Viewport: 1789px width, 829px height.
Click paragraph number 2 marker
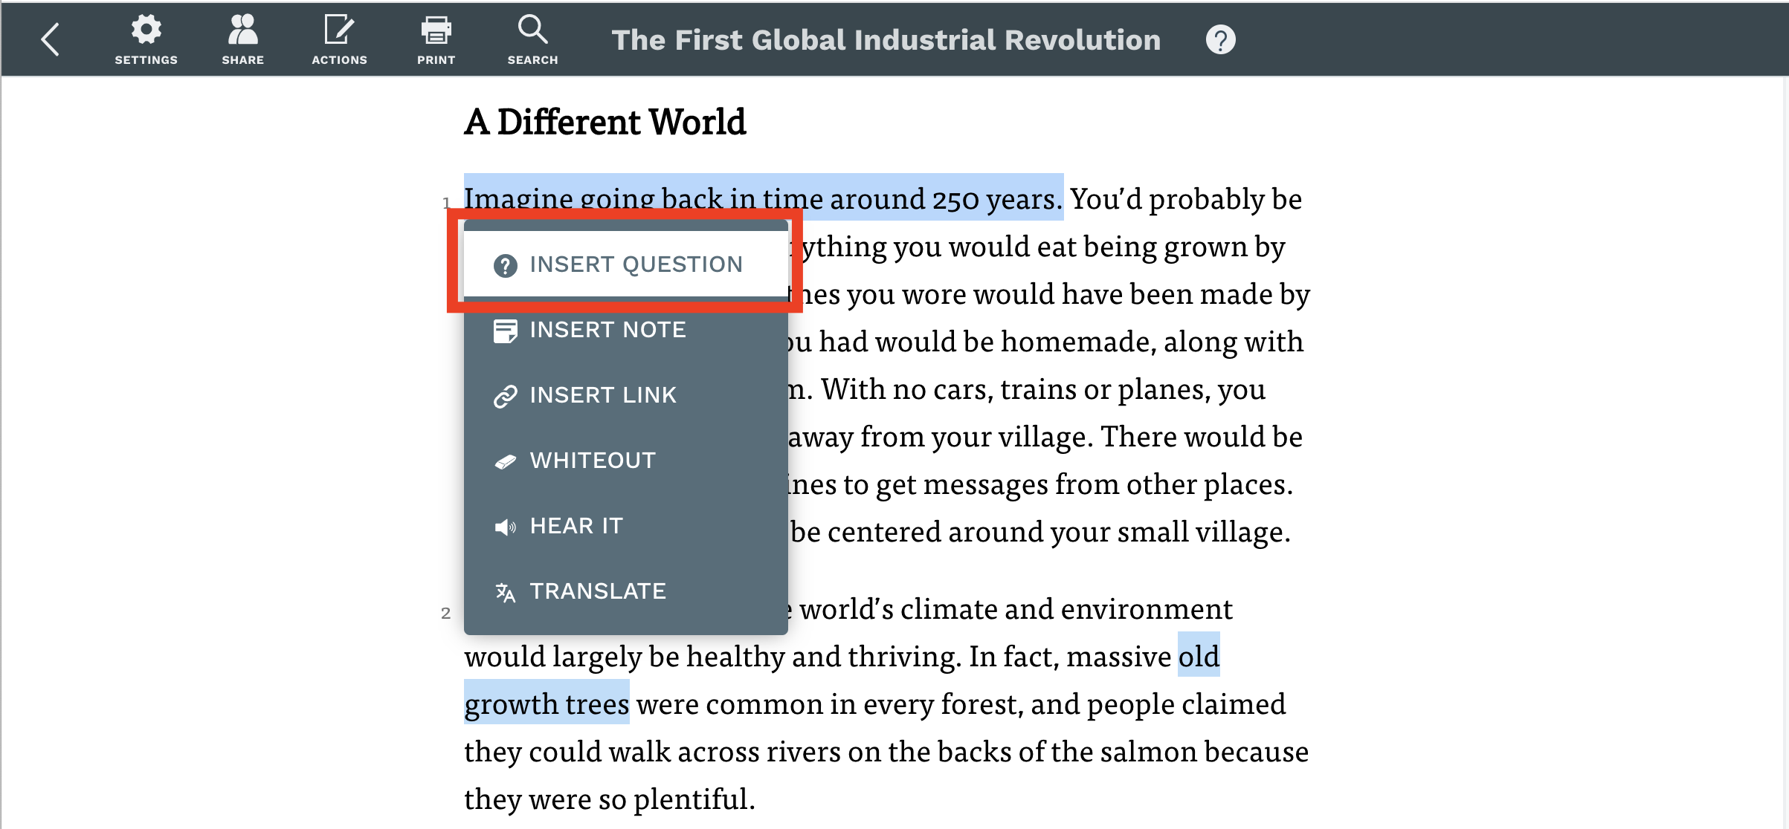445,613
